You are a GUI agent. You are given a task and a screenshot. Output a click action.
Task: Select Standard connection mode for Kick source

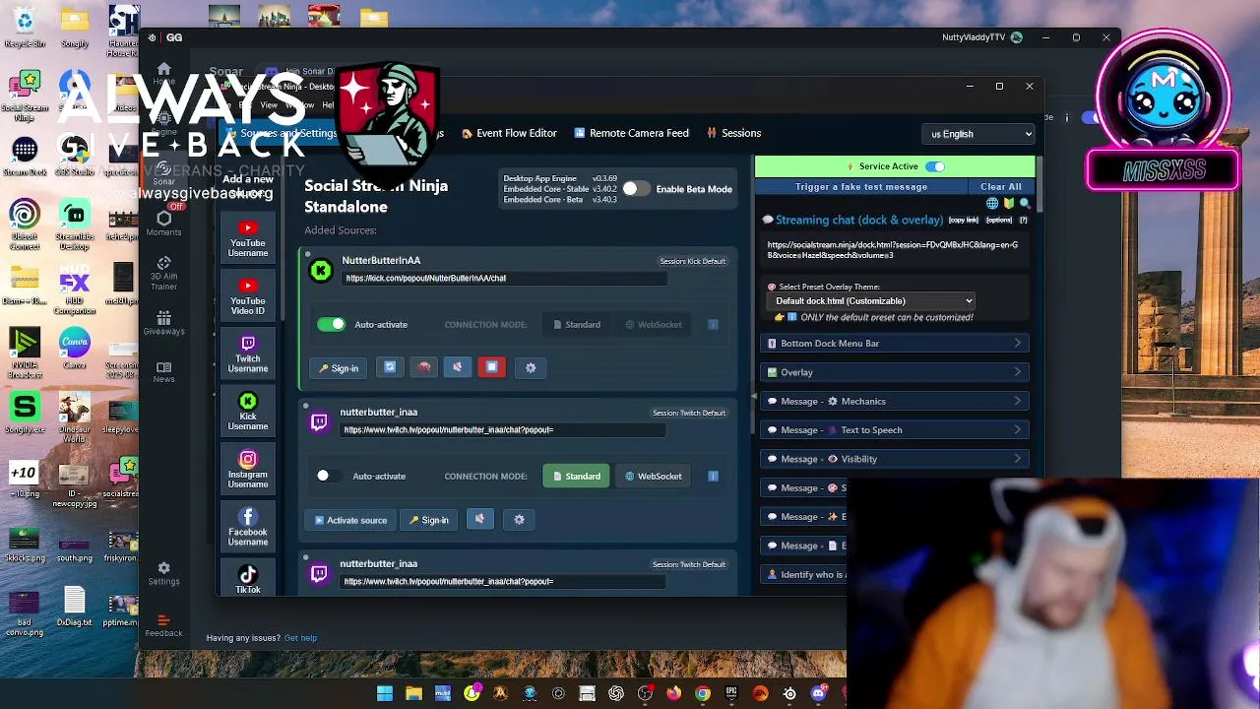[x=576, y=324]
